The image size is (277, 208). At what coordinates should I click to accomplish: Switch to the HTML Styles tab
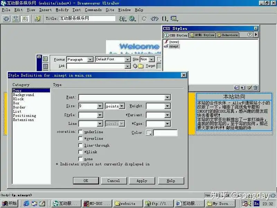(202, 35)
